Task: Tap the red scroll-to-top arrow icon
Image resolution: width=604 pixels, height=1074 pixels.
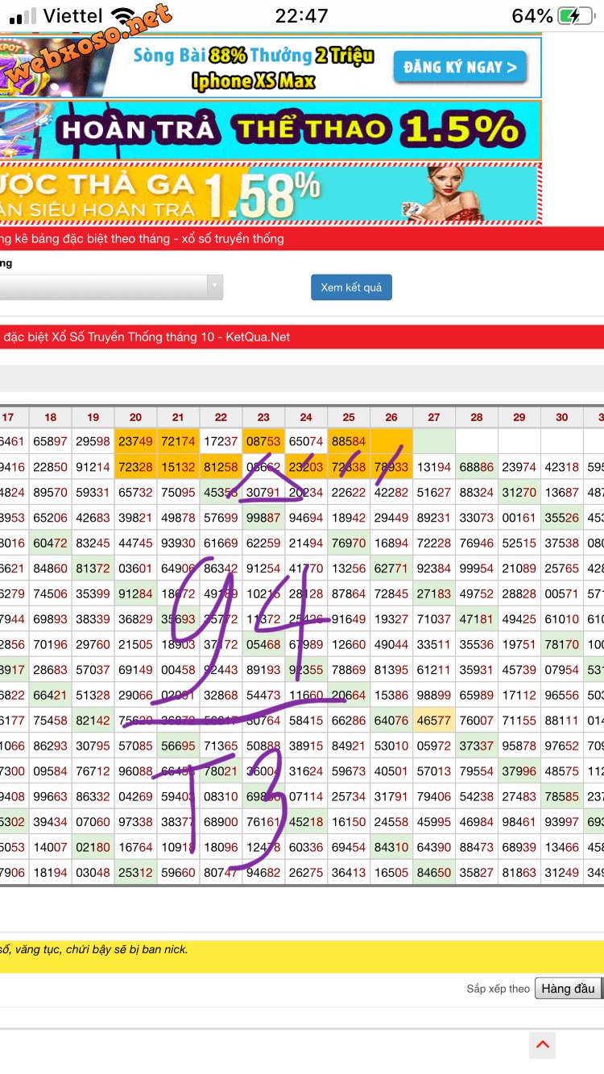Action: pyautogui.click(x=542, y=1045)
